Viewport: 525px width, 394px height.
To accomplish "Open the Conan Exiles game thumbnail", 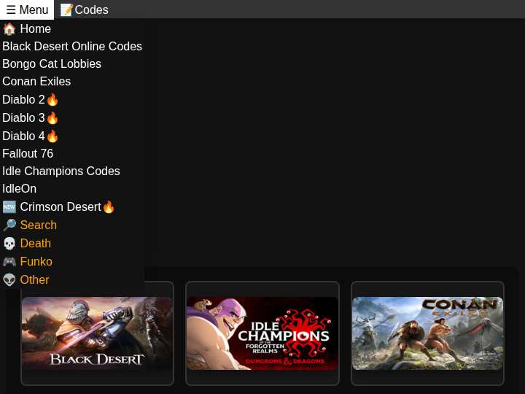I will pyautogui.click(x=427, y=333).
